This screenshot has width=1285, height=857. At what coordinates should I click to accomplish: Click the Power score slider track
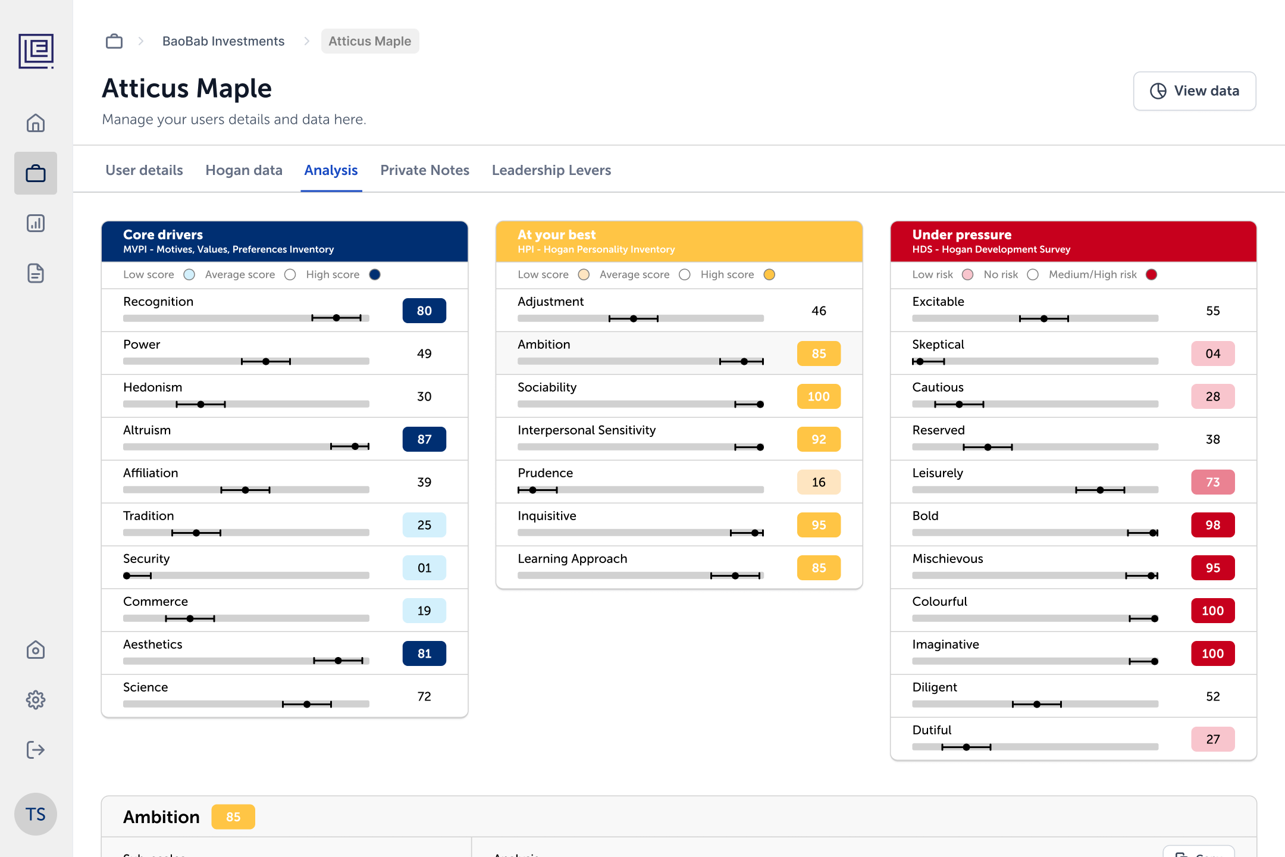[246, 361]
